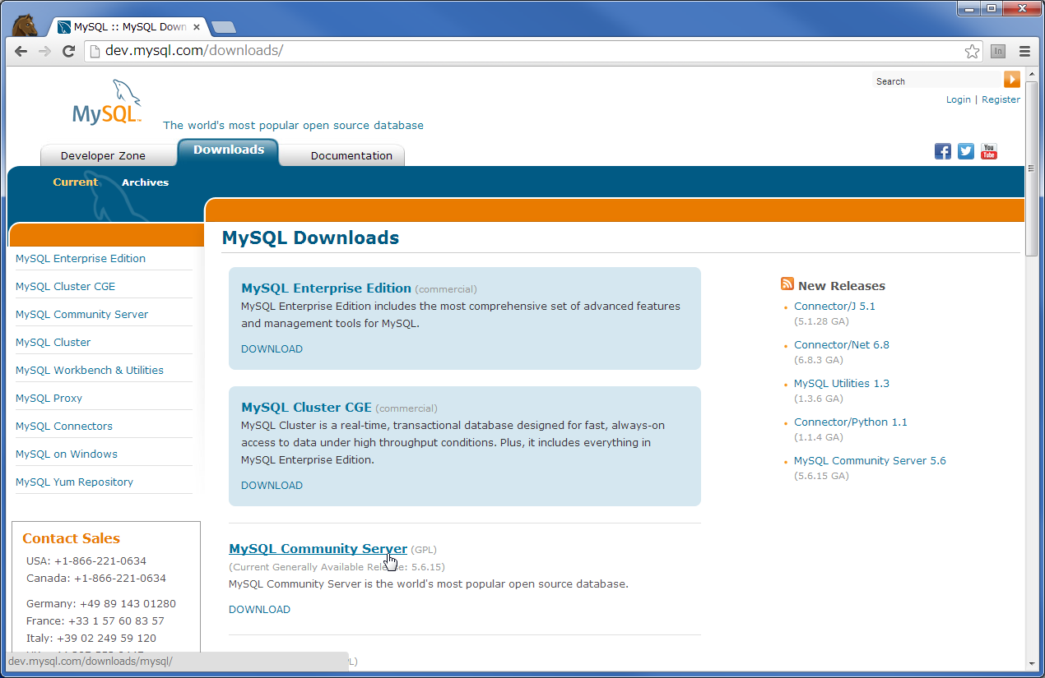Click the scrollbar down arrow

[1032, 663]
